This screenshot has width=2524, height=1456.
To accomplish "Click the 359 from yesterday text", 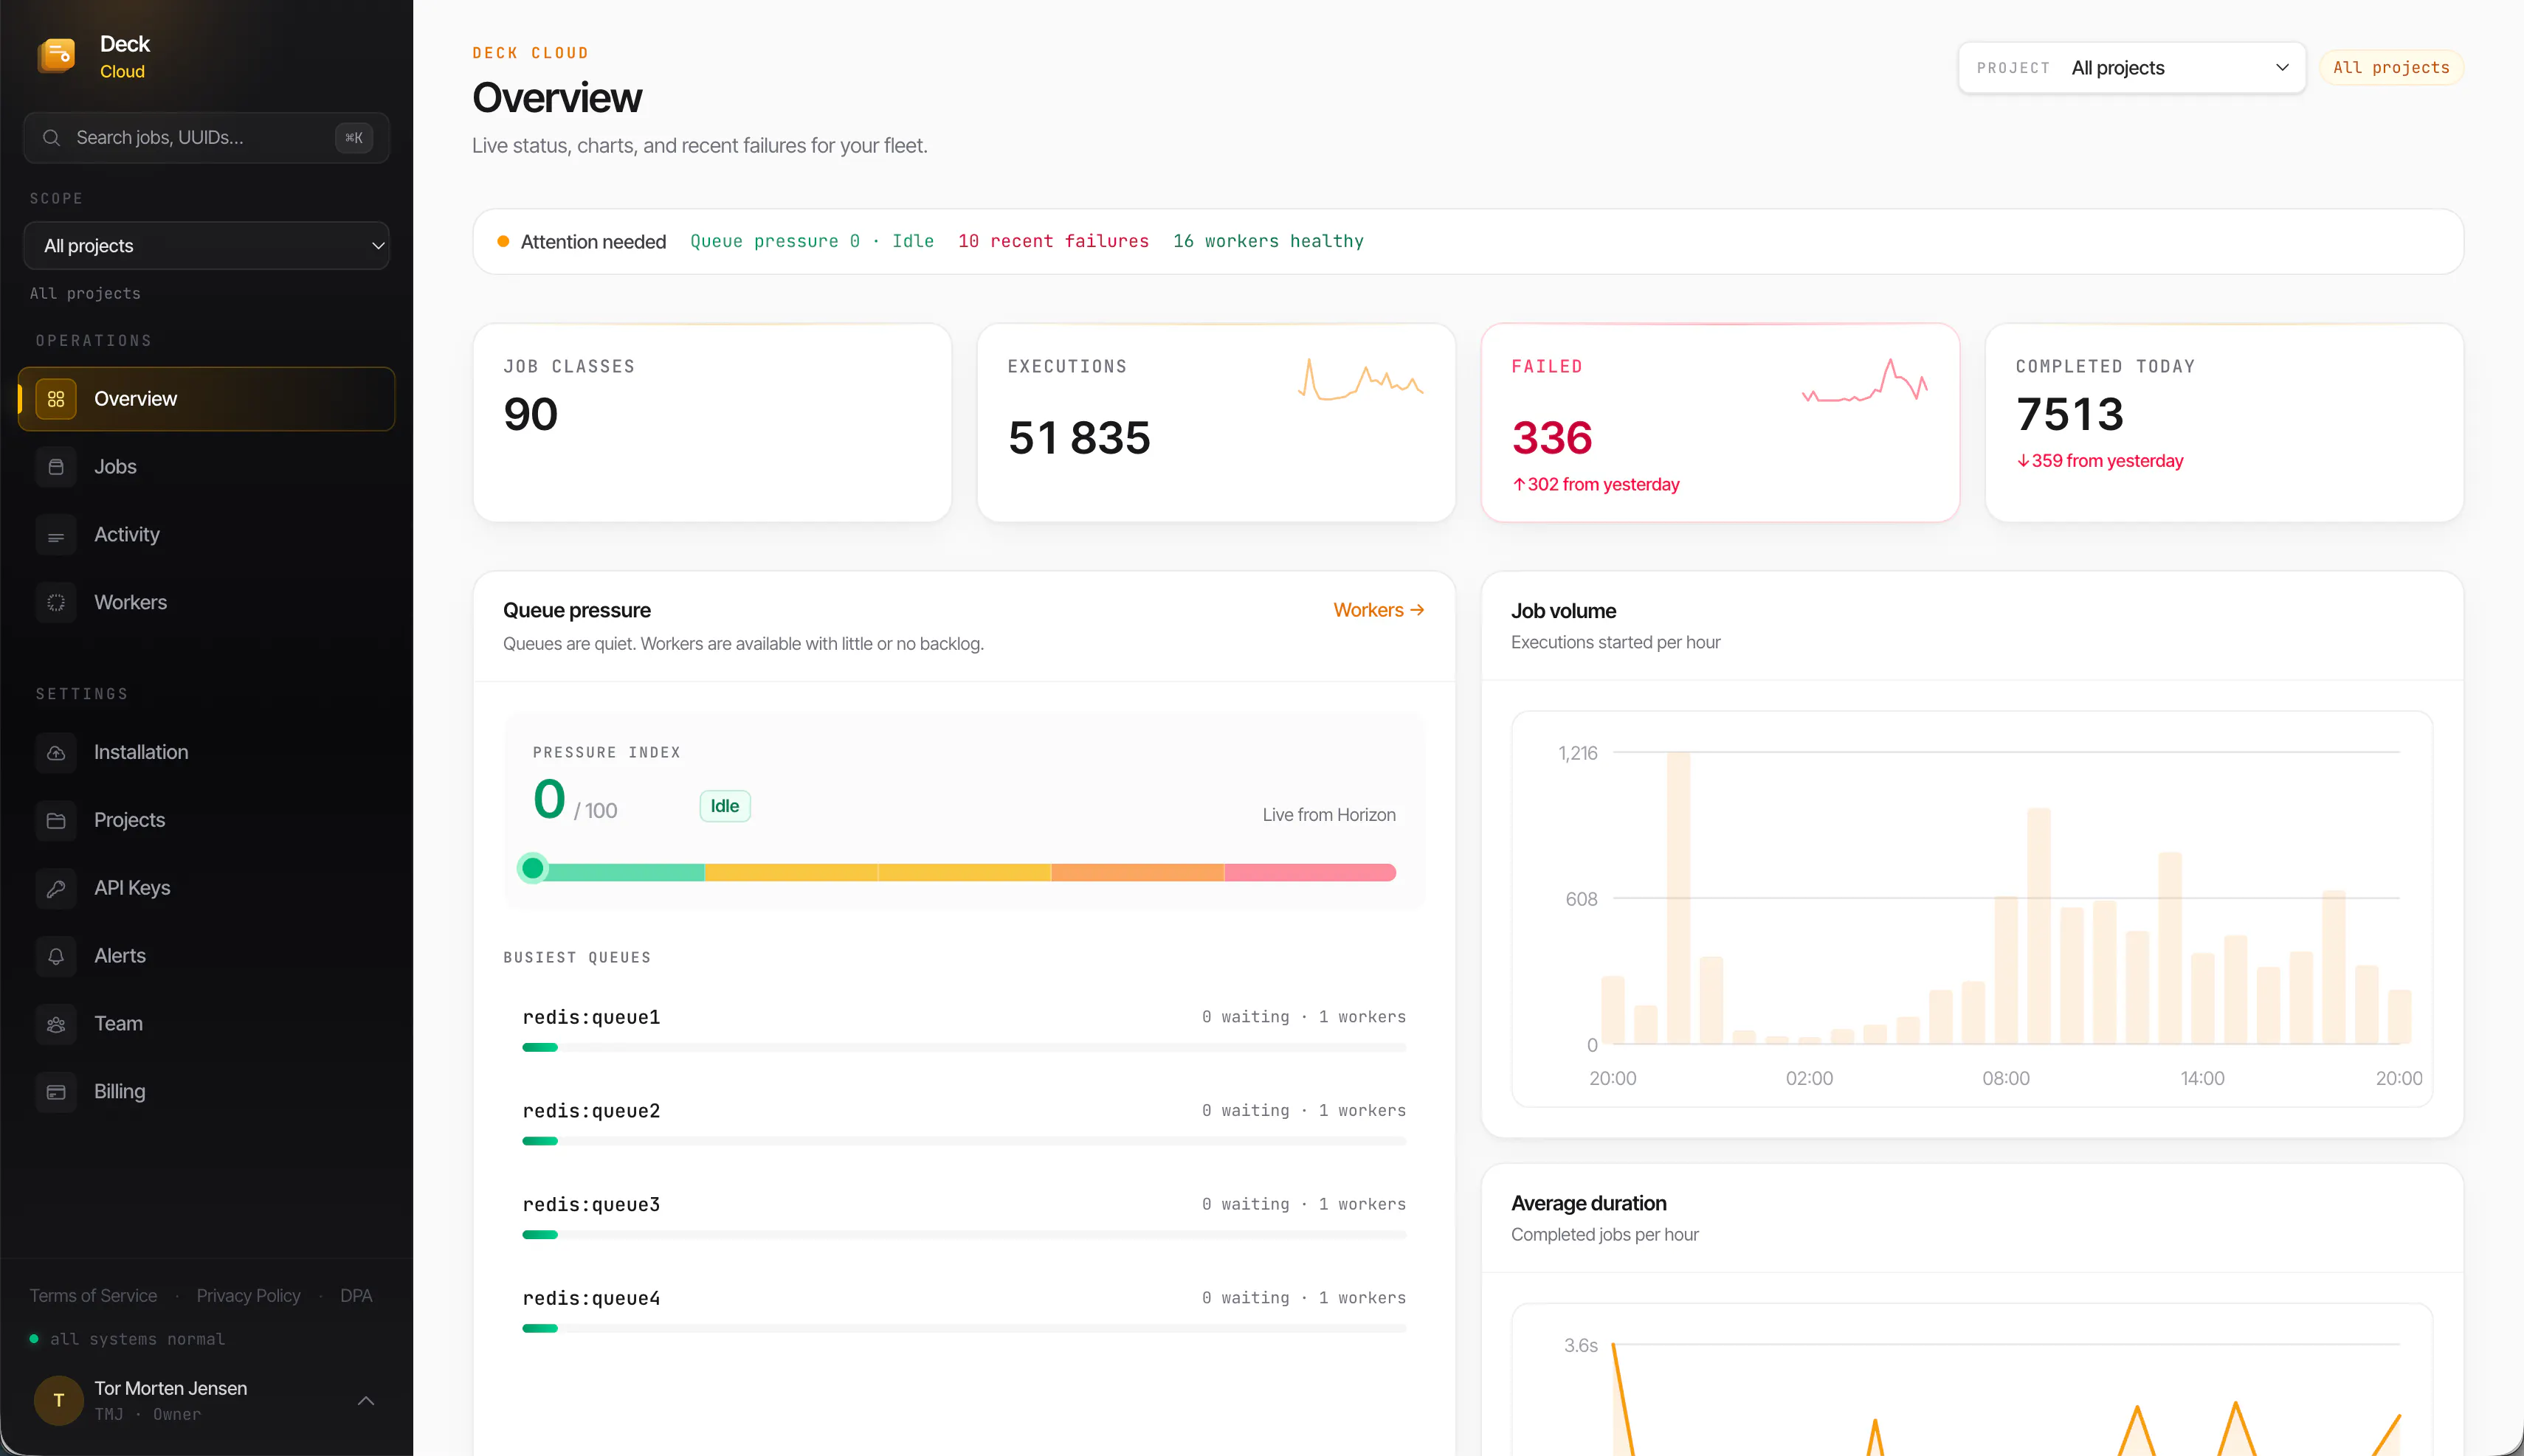I will tap(2100, 461).
